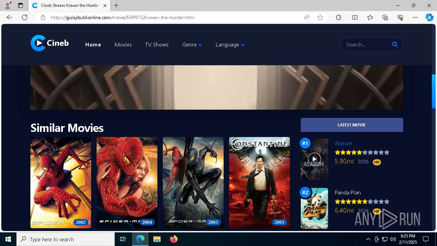Add this page to favorites

320,17
